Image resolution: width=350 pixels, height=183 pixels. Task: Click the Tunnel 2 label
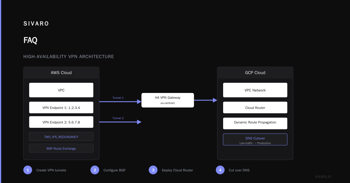point(118,118)
